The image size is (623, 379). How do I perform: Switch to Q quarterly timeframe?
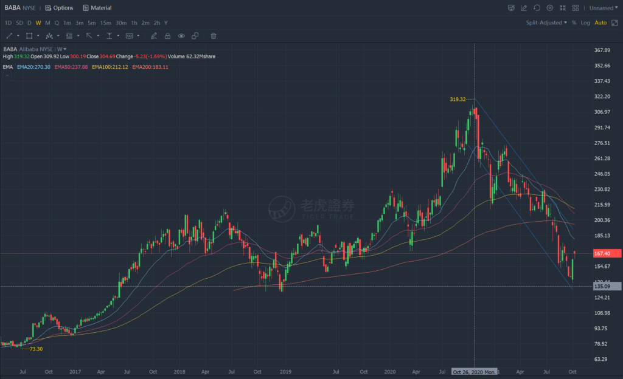coord(57,23)
